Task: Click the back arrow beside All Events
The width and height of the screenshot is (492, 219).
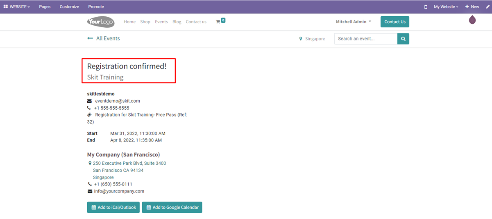Action: [90, 38]
